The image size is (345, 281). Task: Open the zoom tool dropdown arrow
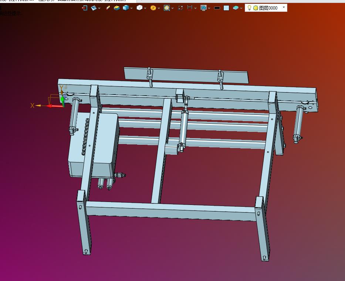pos(172,8)
